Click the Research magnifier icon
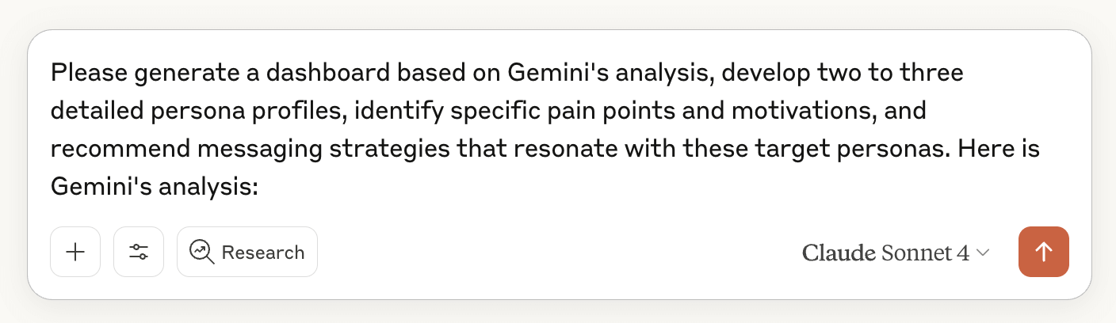Viewport: 1116px width, 323px height. 202,252
